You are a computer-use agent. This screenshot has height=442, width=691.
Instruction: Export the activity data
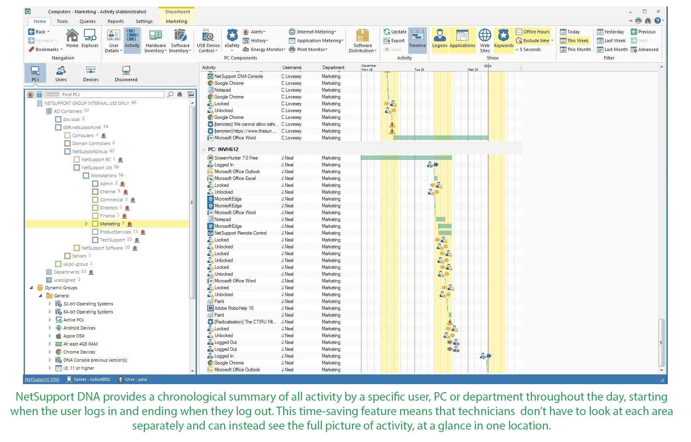tap(394, 41)
